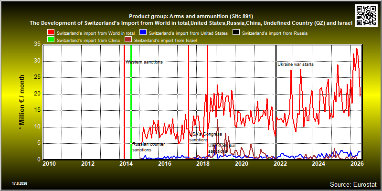The width and height of the screenshot is (382, 191).
Task: Click the QR code in the corner
Action: click(x=367, y=15)
